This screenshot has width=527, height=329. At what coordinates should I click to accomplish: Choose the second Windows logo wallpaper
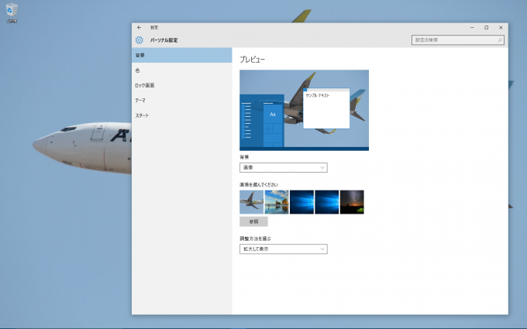coord(327,202)
